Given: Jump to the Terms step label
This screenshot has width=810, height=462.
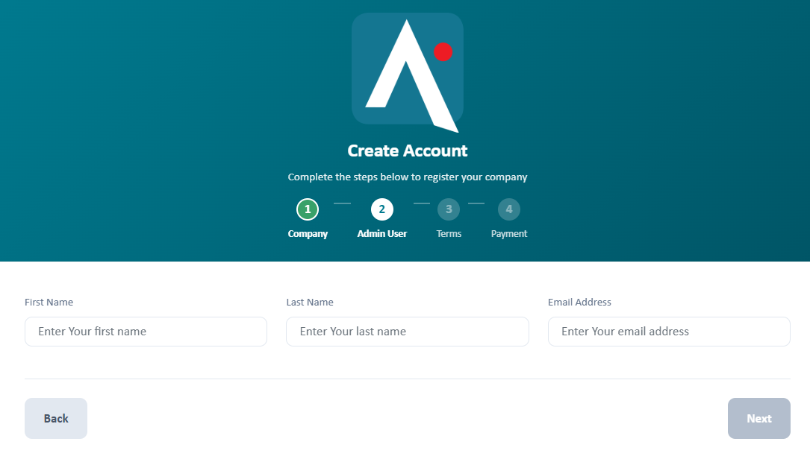Looking at the screenshot, I should pos(449,233).
